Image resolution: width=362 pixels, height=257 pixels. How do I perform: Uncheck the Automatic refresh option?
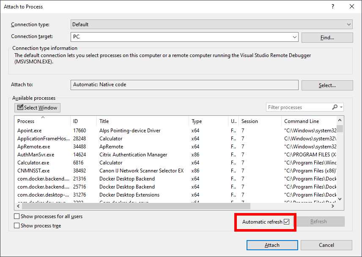click(x=287, y=221)
